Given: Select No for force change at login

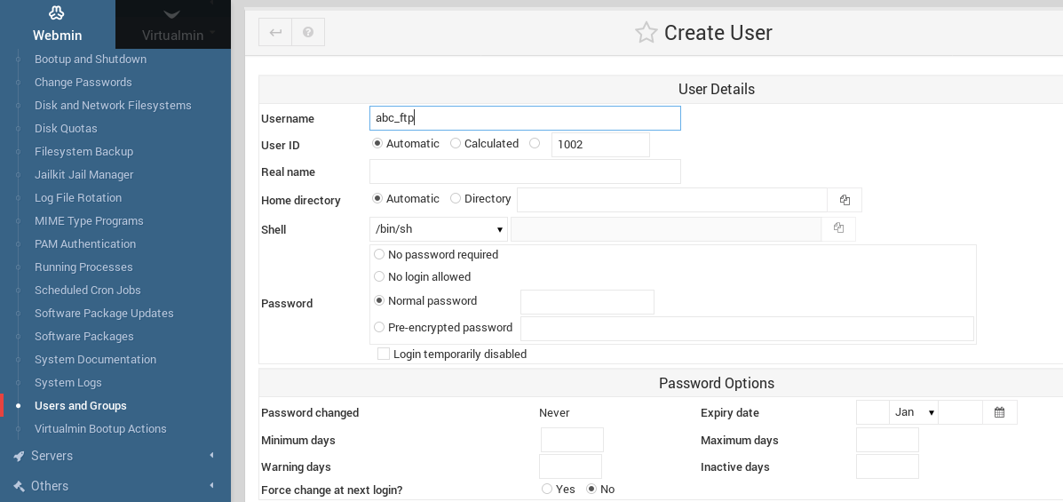Looking at the screenshot, I should [x=591, y=489].
